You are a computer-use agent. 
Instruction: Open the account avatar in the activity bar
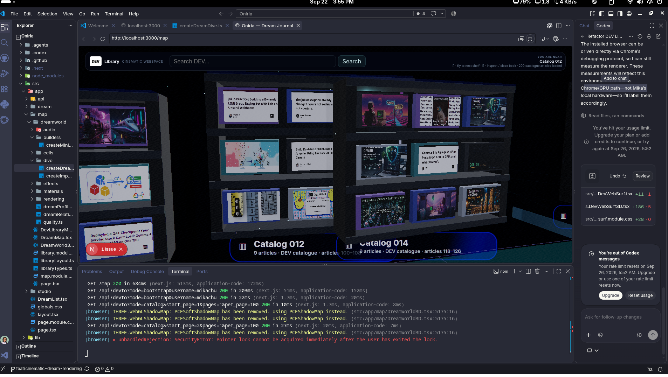[5, 340]
